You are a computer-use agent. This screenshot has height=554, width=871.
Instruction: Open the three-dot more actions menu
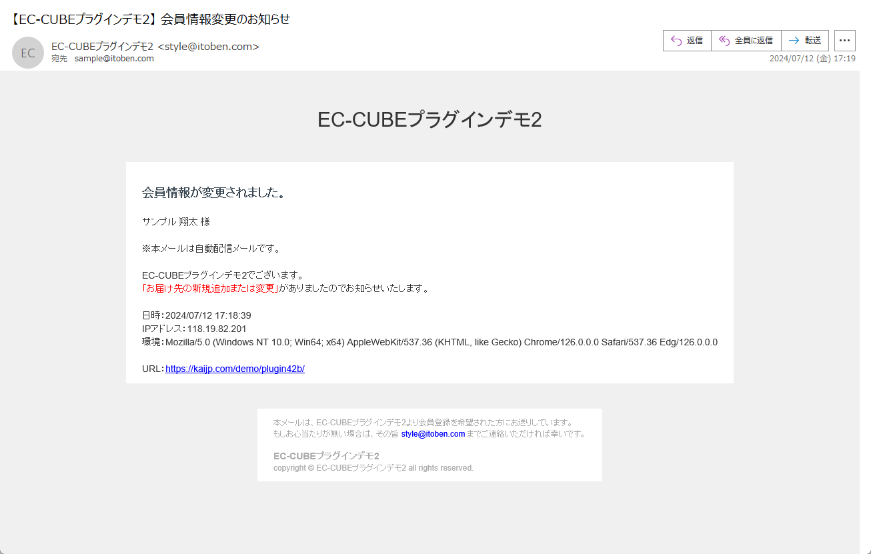(x=845, y=41)
